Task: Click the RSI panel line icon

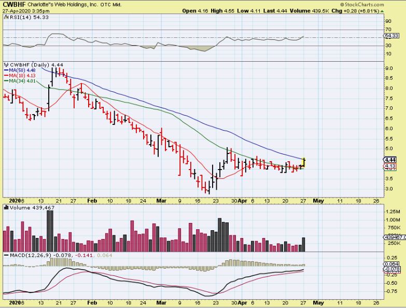Action: click(6, 17)
